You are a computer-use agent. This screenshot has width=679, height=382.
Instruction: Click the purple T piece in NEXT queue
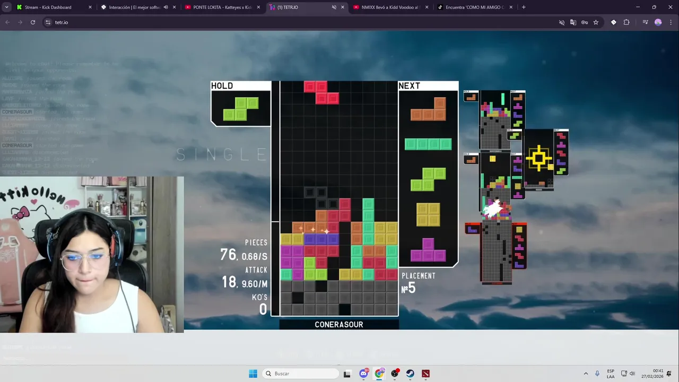pyautogui.click(x=428, y=250)
